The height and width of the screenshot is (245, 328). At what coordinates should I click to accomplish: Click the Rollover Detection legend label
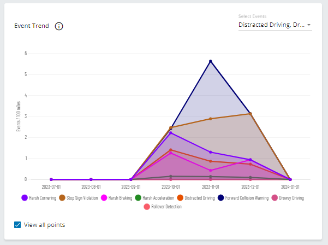166,207
